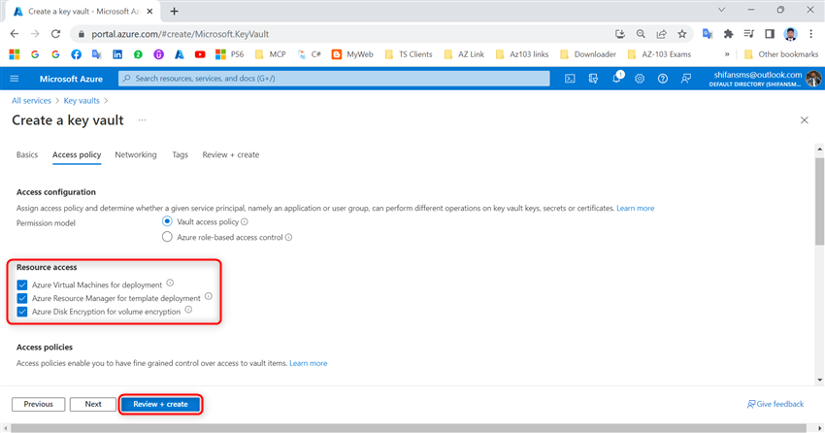Launch Cloud Shell from the Azure header
Viewport: 825px width, 433px height.
point(570,79)
